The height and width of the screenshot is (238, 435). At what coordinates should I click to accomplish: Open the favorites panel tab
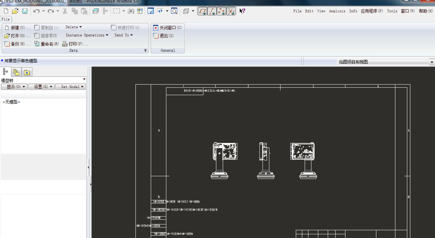[x=27, y=72]
